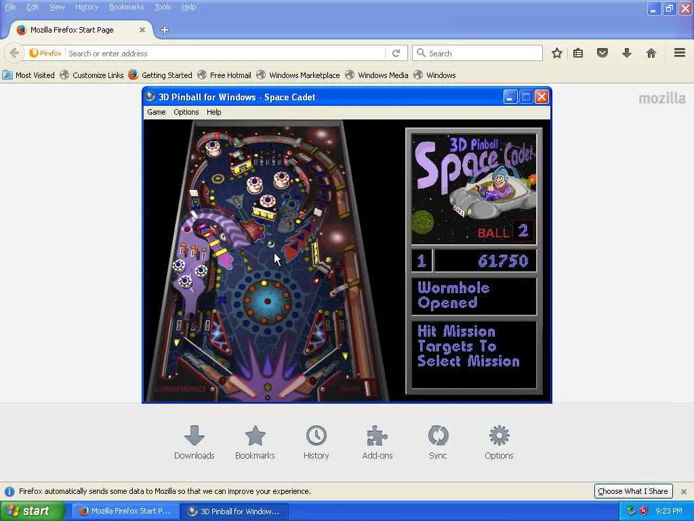Go to the home page icon
The width and height of the screenshot is (694, 521).
pos(651,53)
